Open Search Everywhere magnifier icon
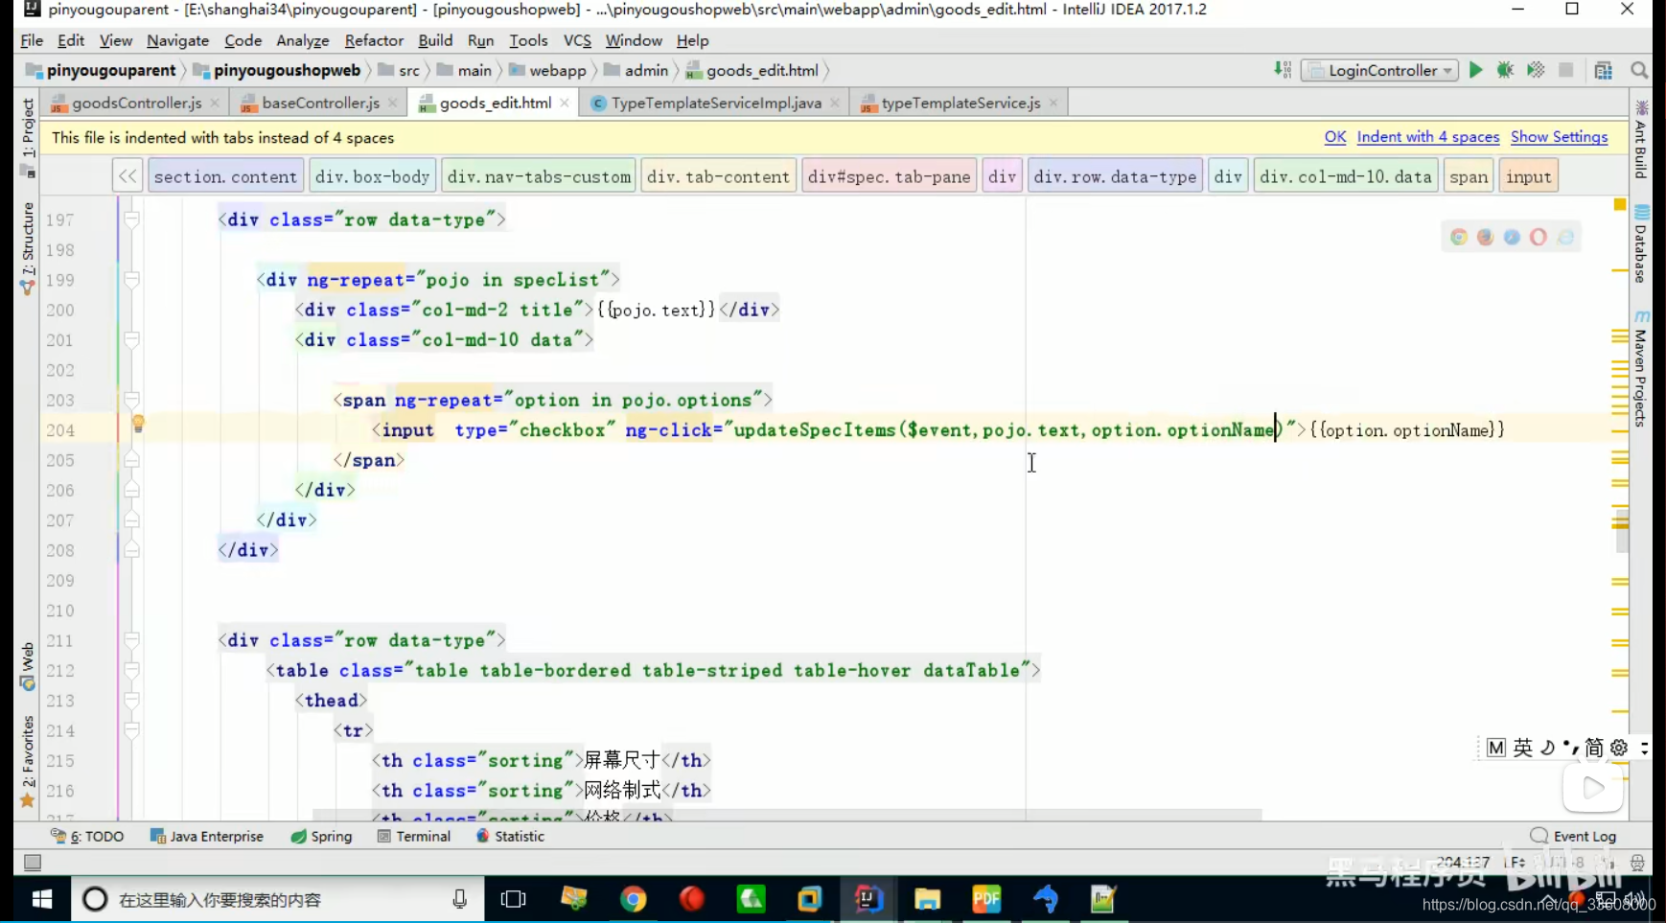Viewport: 1666px width, 923px height. (x=1639, y=70)
